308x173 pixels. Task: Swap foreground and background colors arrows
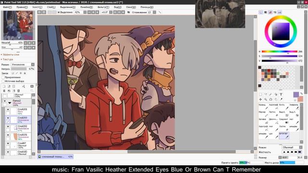pyautogui.click(x=302, y=94)
